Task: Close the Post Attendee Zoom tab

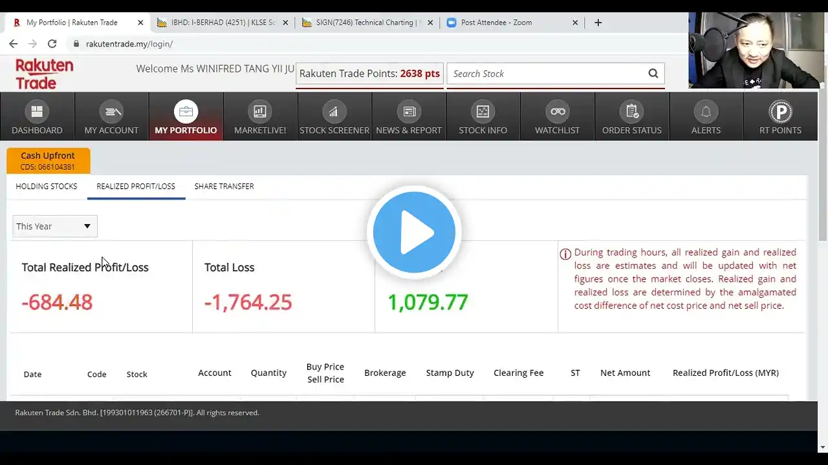Action: tap(575, 23)
